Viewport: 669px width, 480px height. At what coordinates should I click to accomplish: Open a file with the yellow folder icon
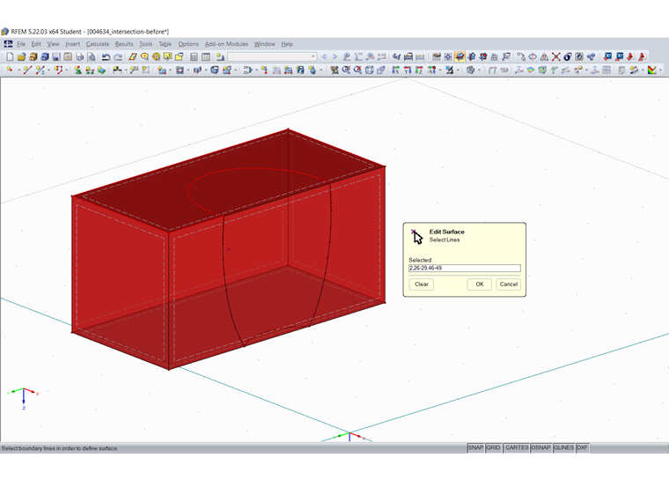pyautogui.click(x=21, y=56)
